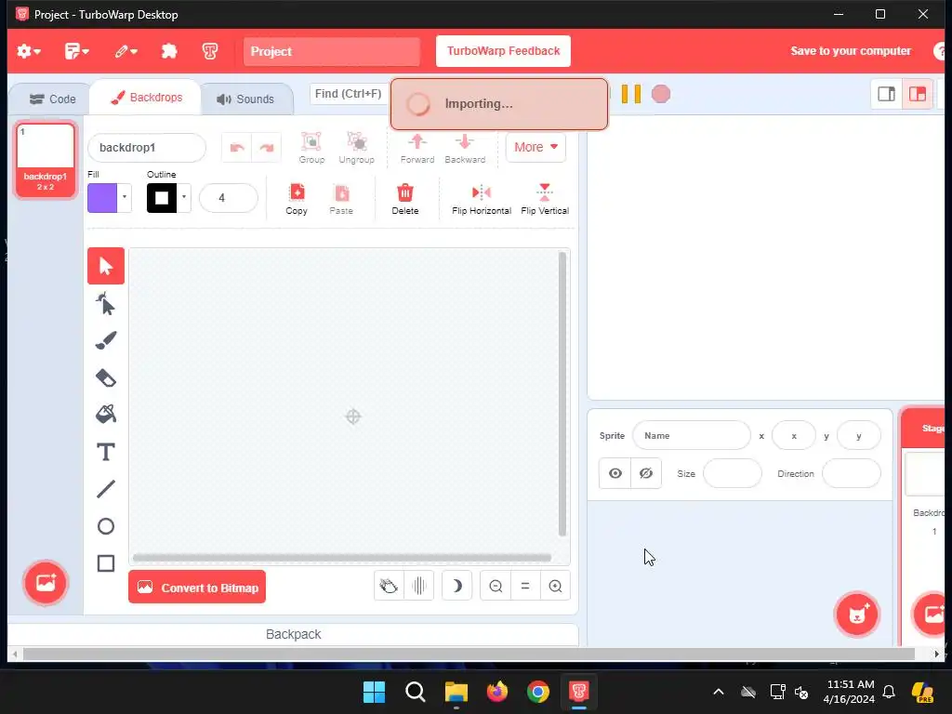Click the TurboWarp Feedback button

503,51
